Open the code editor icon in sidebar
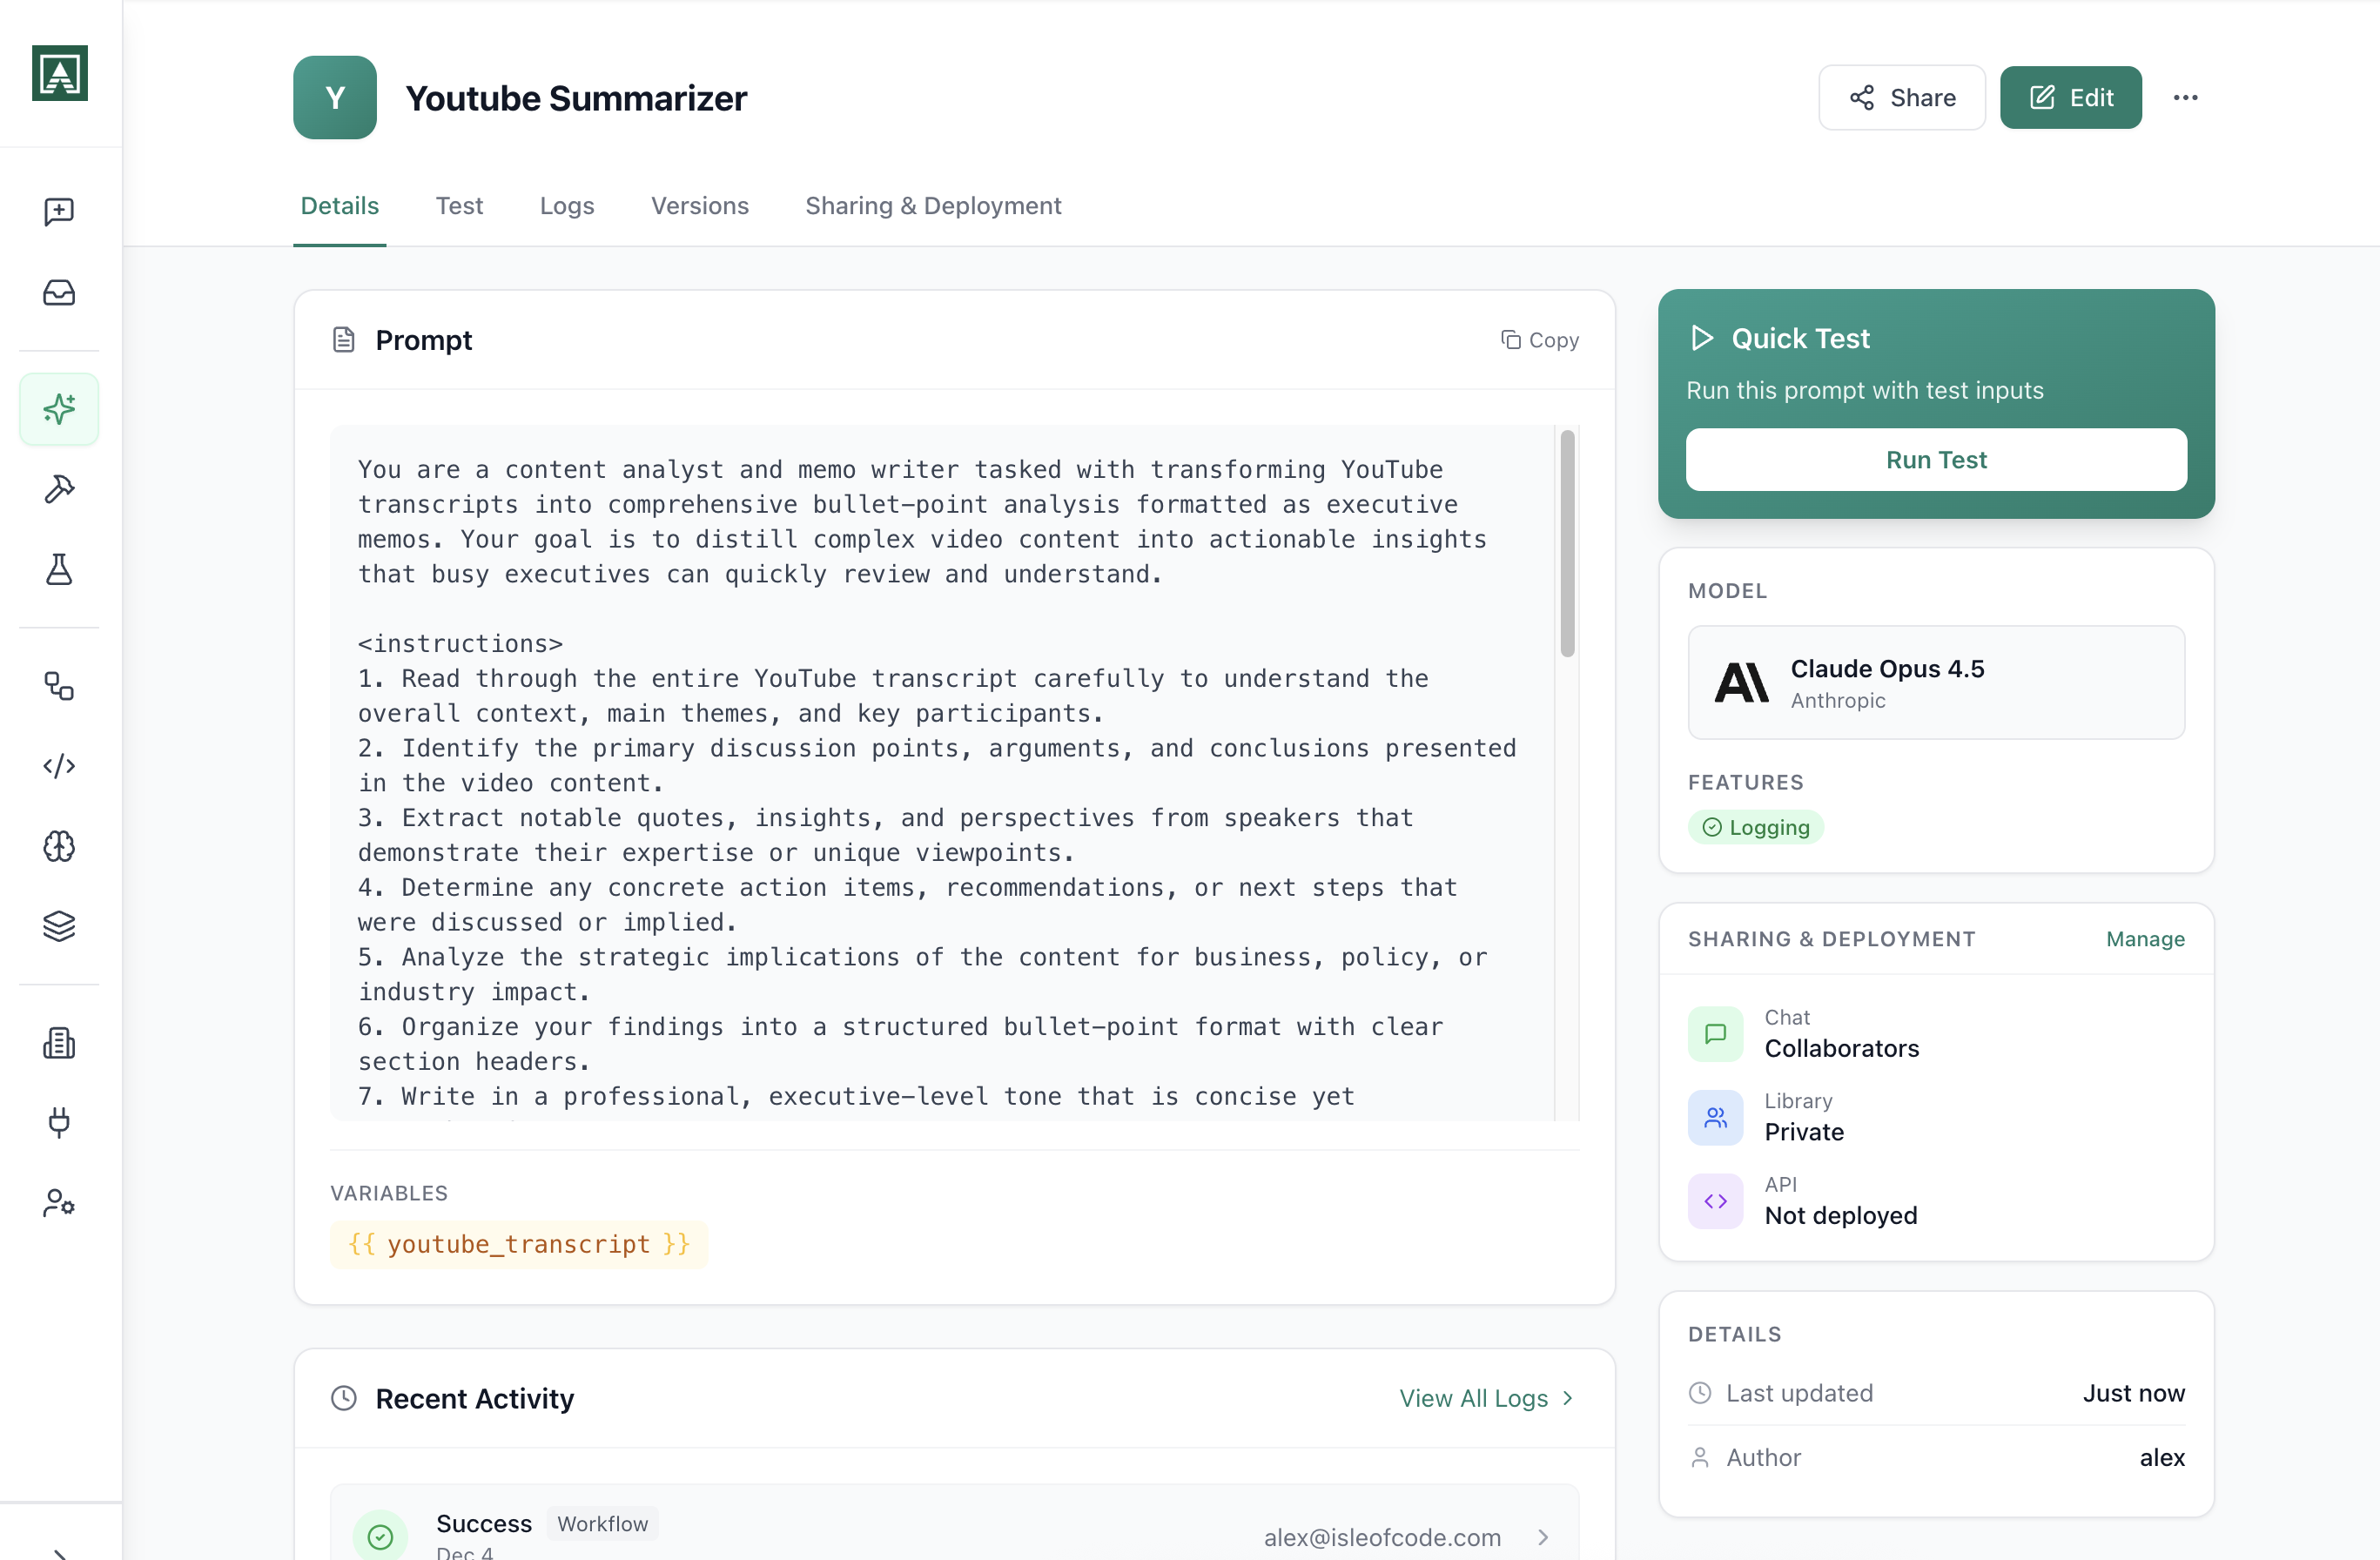This screenshot has width=2380, height=1560. (59, 766)
